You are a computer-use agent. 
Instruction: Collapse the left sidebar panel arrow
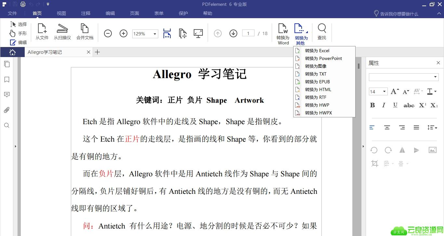(x=15, y=147)
